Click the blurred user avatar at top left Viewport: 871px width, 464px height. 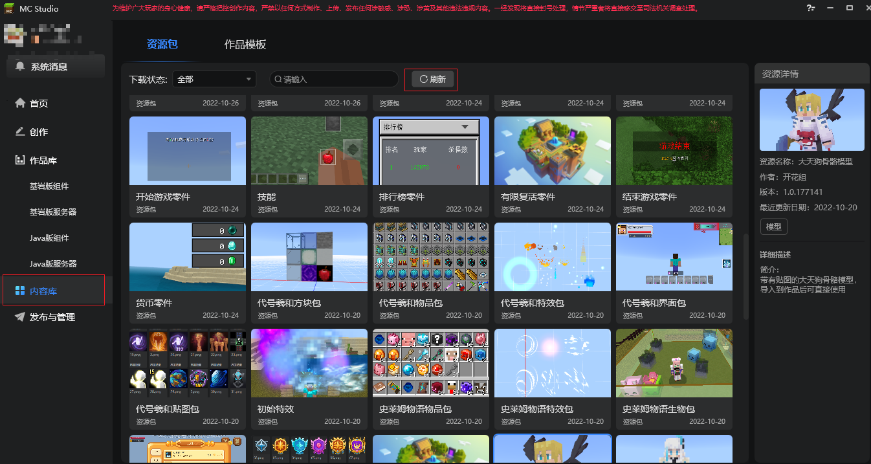pyautogui.click(x=14, y=36)
